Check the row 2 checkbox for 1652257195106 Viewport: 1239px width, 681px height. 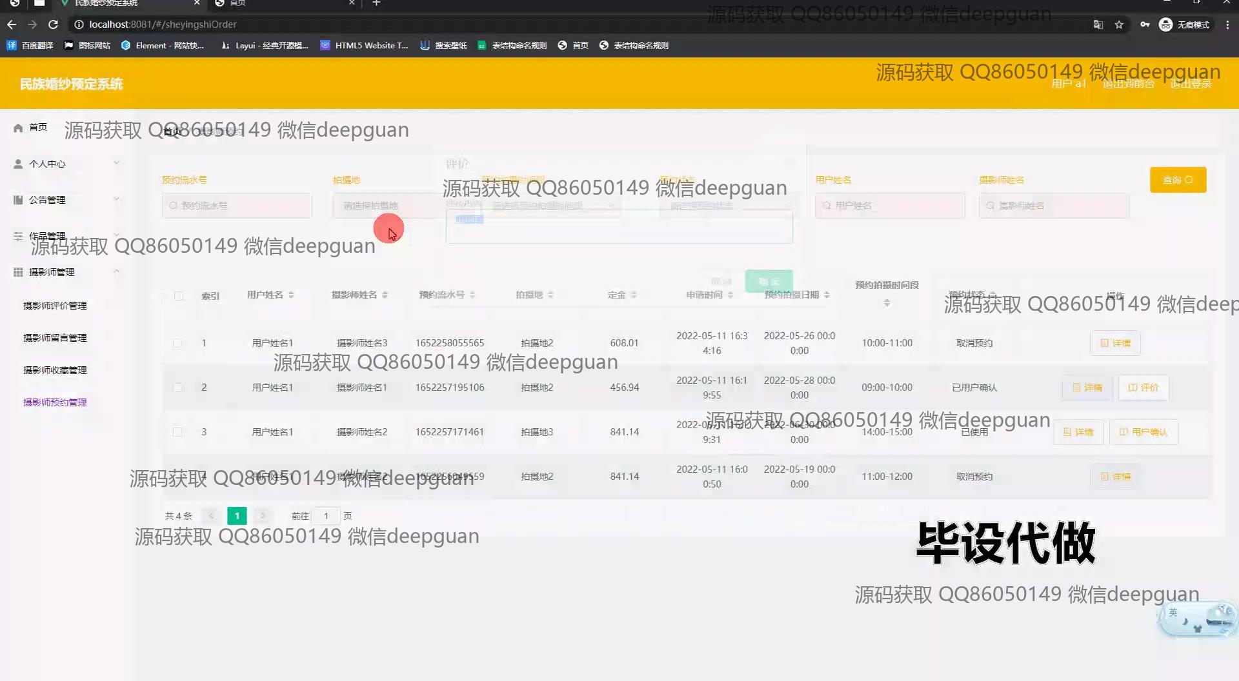point(177,388)
